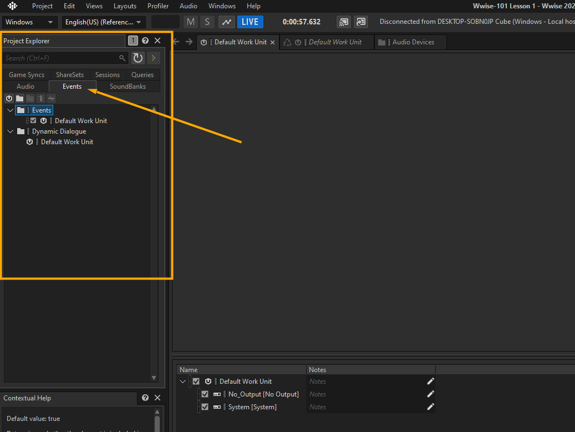Image resolution: width=575 pixels, height=432 pixels.
Task: Edit notes for No_Output pencil icon
Action: pyautogui.click(x=430, y=394)
